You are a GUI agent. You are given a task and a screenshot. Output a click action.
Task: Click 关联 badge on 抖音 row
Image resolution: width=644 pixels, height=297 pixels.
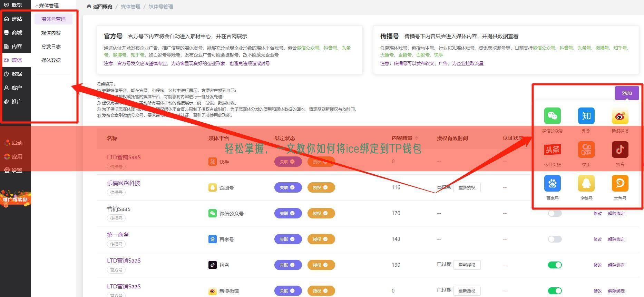[288, 265]
